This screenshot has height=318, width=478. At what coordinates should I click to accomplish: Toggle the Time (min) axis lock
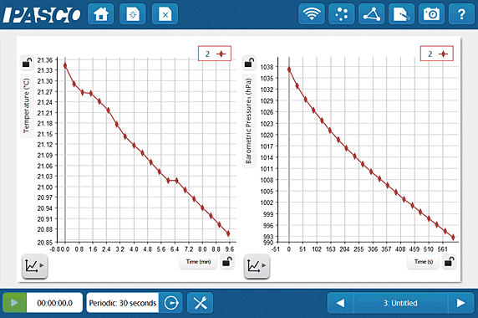point(227,262)
